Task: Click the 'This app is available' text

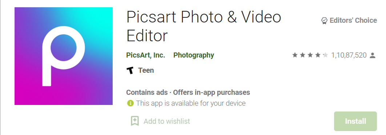Action: coord(191,103)
